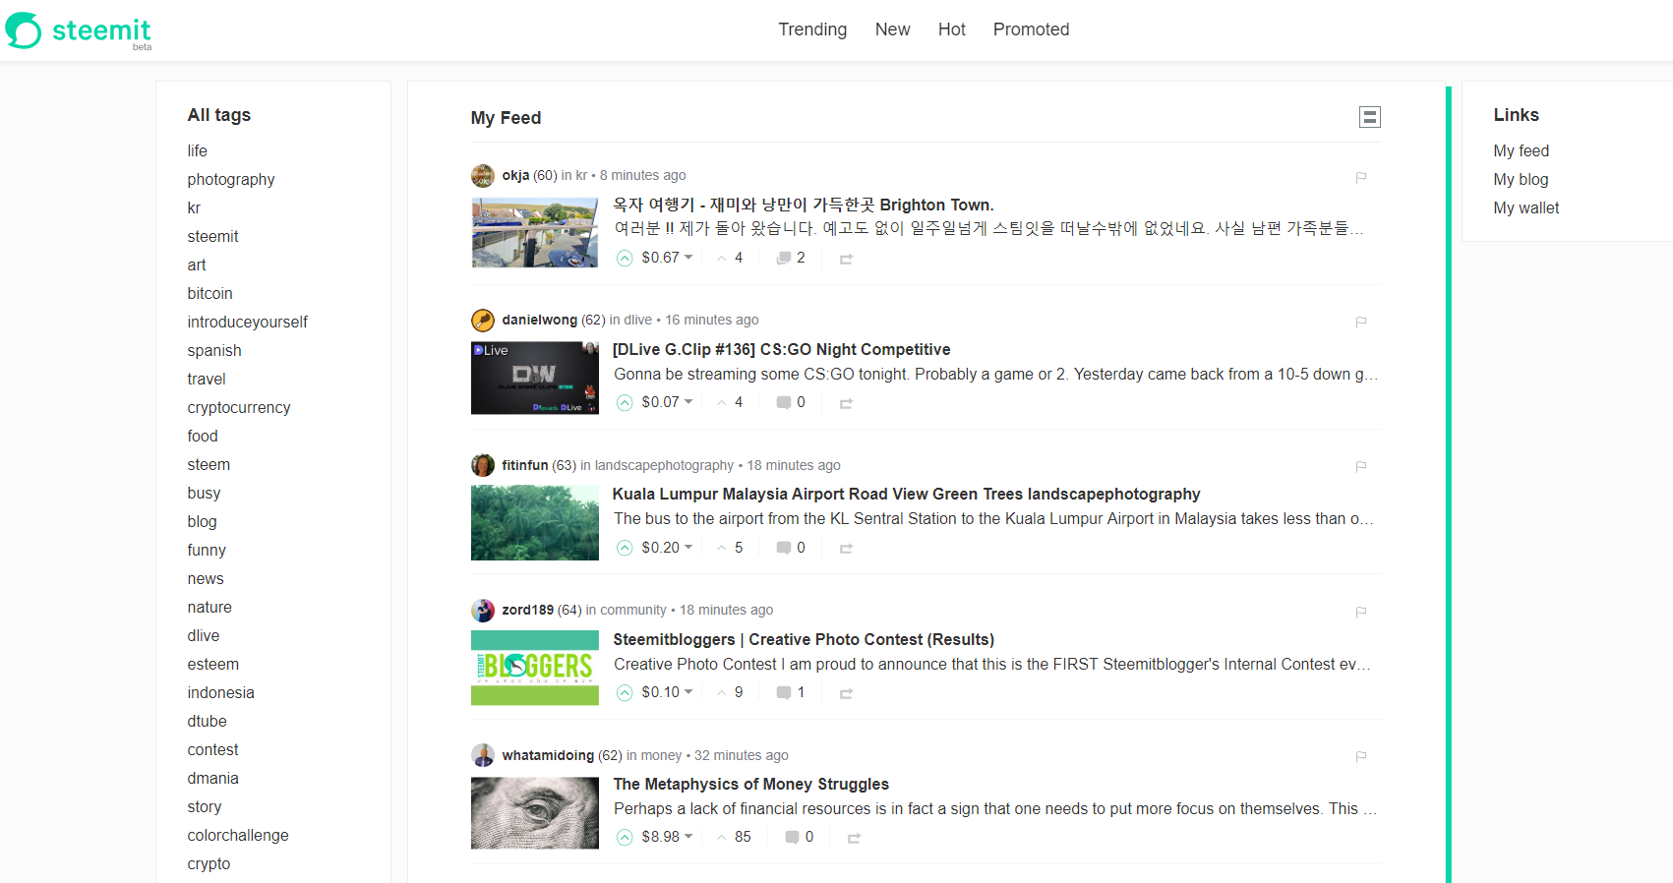Resteem the okja Brighton Town post
1673x883 pixels.
846,259
